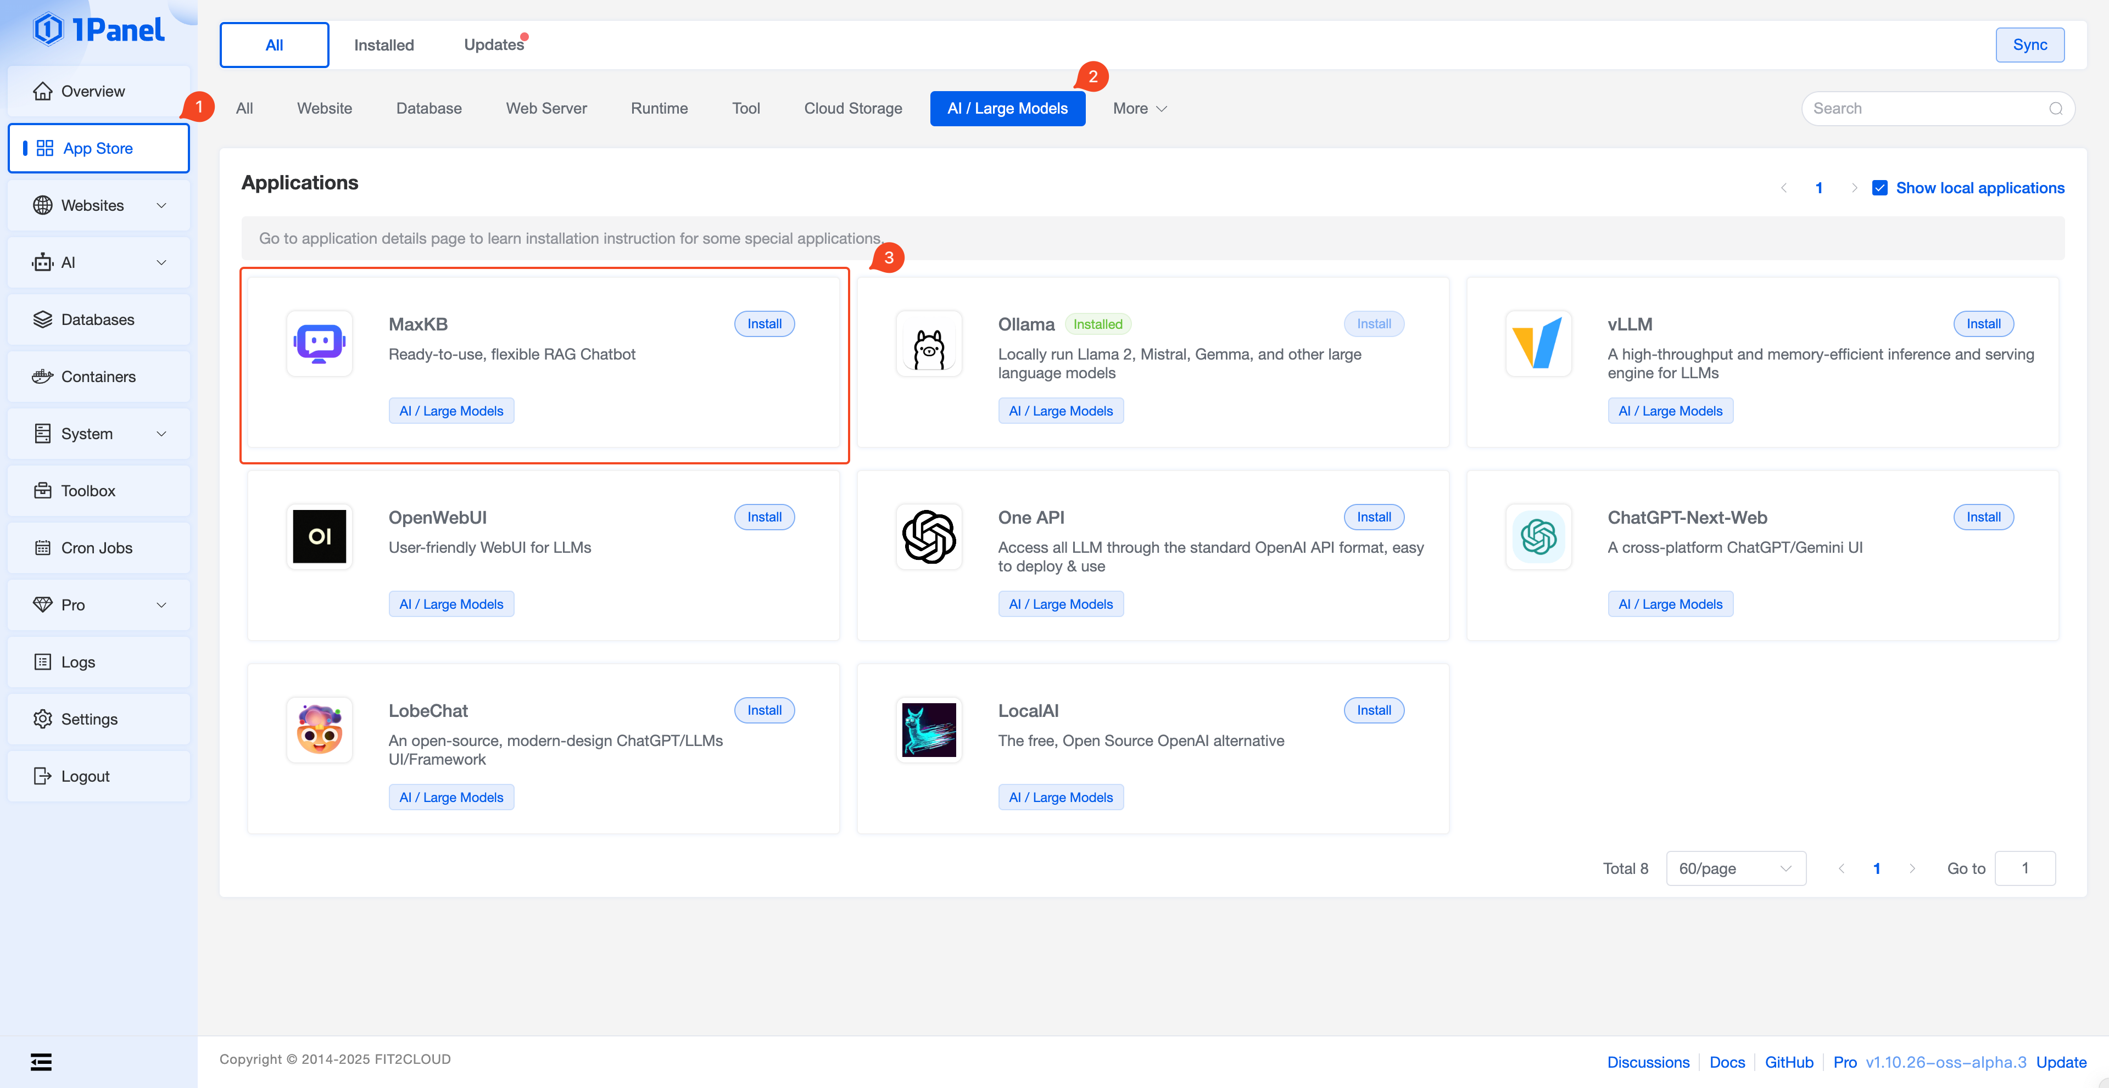Click the System server icon
The height and width of the screenshot is (1088, 2109).
(43, 434)
